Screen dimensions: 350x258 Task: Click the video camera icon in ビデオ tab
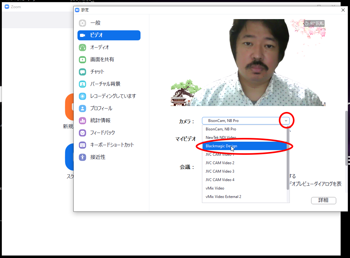click(x=82, y=35)
